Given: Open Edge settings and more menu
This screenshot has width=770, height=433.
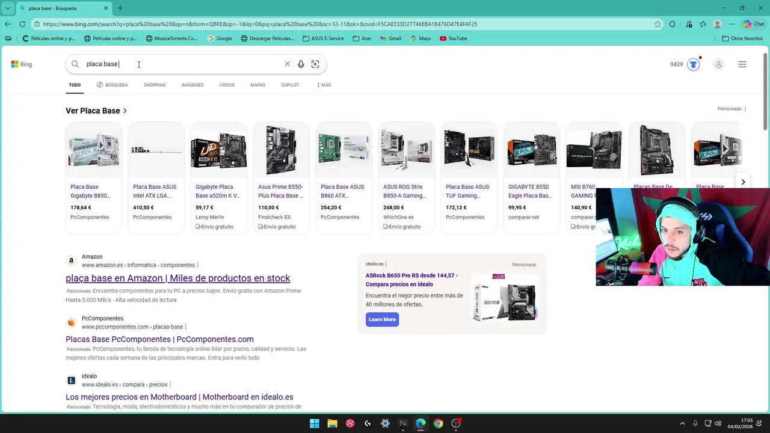Looking at the screenshot, I should pos(731,24).
